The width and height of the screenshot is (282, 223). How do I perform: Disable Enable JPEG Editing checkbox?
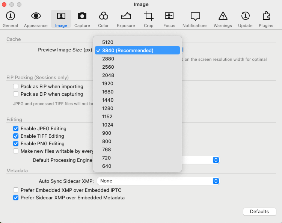click(x=16, y=129)
